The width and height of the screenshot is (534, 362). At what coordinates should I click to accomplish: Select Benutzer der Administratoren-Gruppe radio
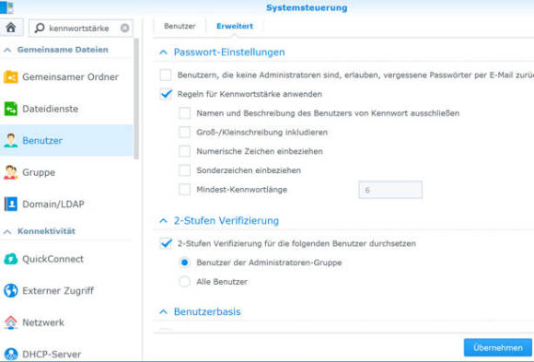tap(184, 263)
